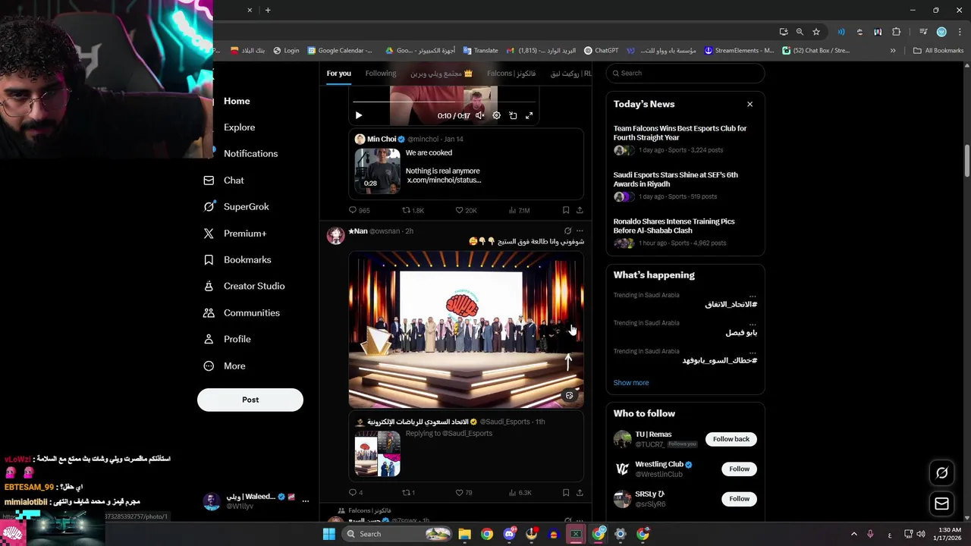Click the Communities people icon

click(x=209, y=312)
